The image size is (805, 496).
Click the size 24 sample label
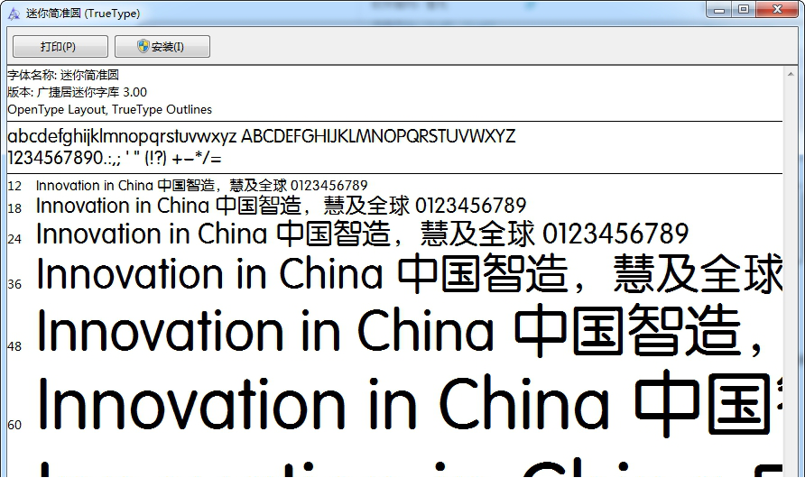[14, 239]
